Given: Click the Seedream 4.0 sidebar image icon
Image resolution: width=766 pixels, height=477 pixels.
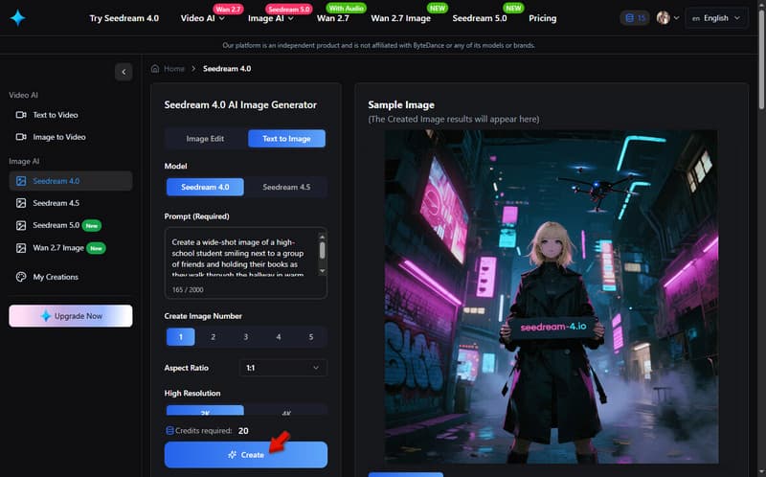Looking at the screenshot, I should coord(21,181).
